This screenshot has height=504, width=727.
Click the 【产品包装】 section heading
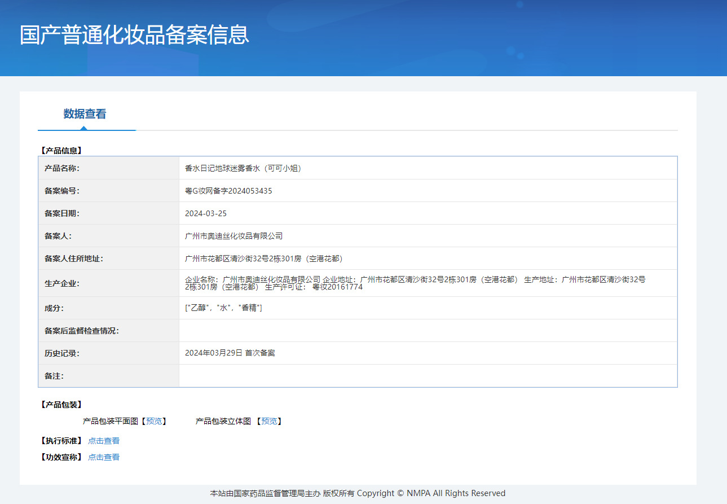(x=61, y=405)
